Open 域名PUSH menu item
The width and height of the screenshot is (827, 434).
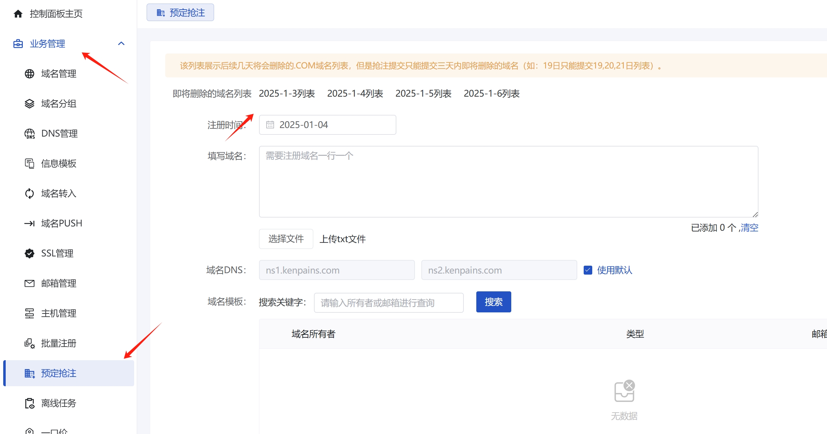pyautogui.click(x=62, y=224)
